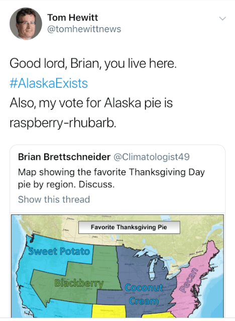Open Tom Hewitt's profile picture
The height and width of the screenshot is (321, 235).
[x=26, y=24]
